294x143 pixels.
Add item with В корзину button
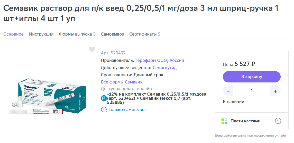[252, 77]
